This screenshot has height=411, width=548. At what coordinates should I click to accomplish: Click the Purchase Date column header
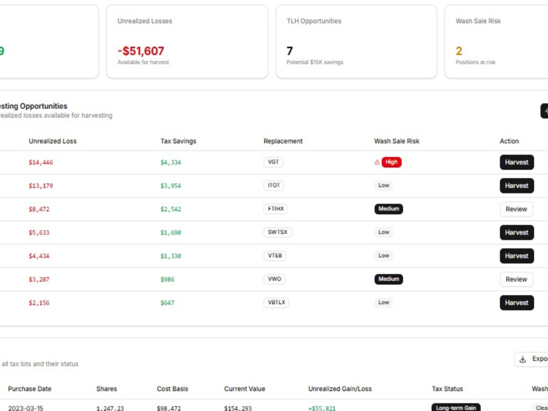30,389
